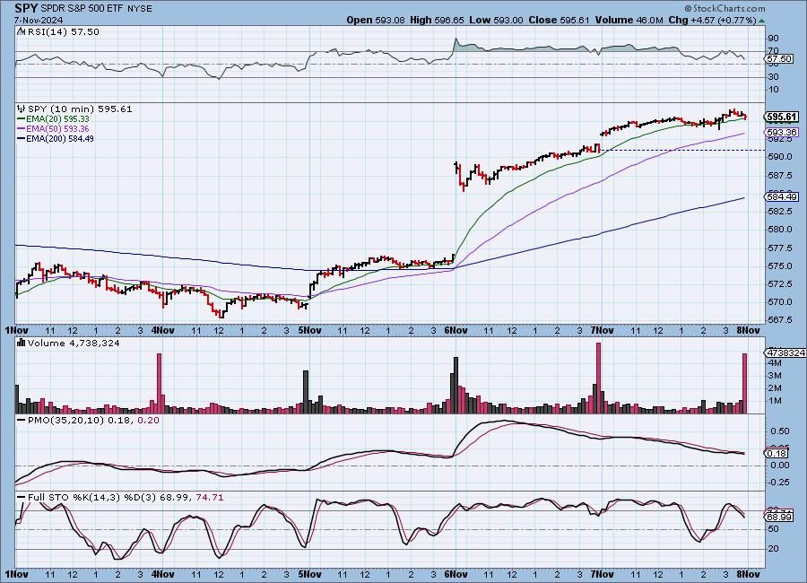Click the 1Nov marker on the bottom axis
807x583 pixels.
(17, 574)
